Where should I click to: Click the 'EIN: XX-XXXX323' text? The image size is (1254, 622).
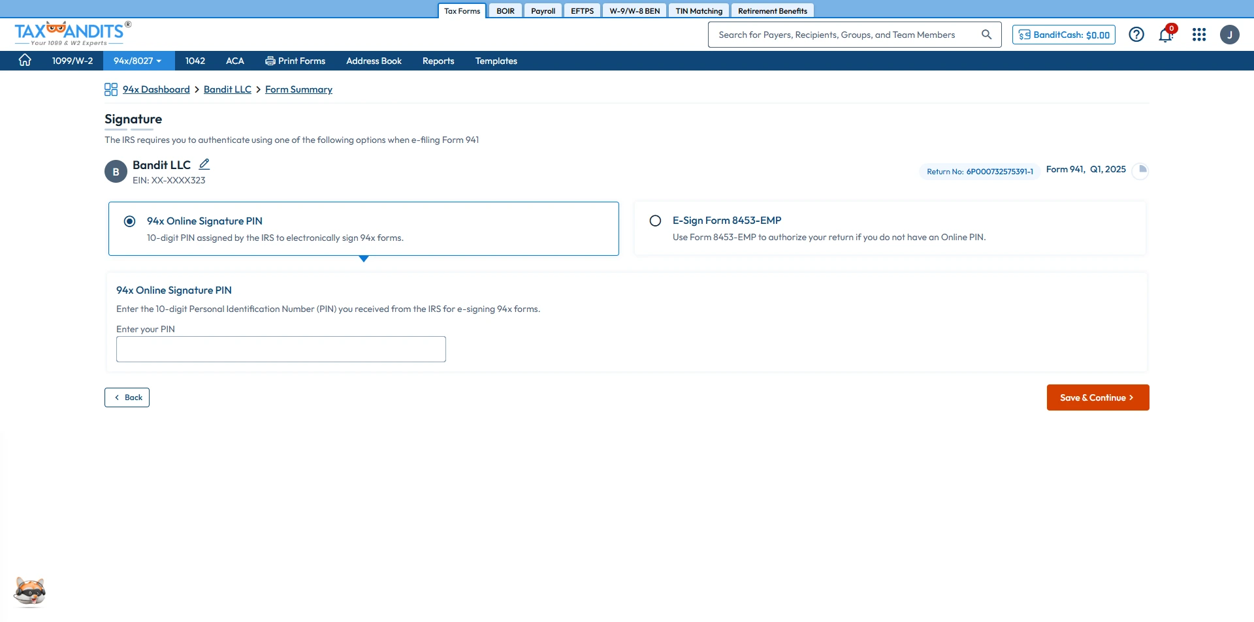pyautogui.click(x=169, y=180)
